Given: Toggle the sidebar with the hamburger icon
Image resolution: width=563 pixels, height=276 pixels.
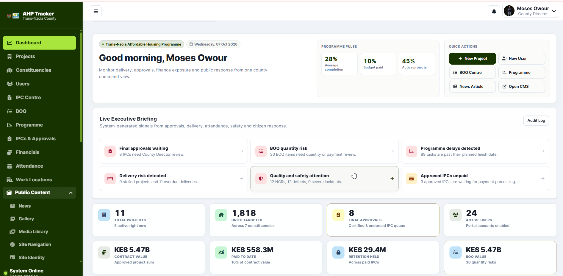Looking at the screenshot, I should coord(96,11).
